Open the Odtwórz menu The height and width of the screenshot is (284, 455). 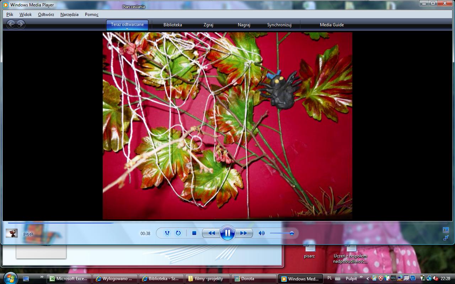point(46,15)
